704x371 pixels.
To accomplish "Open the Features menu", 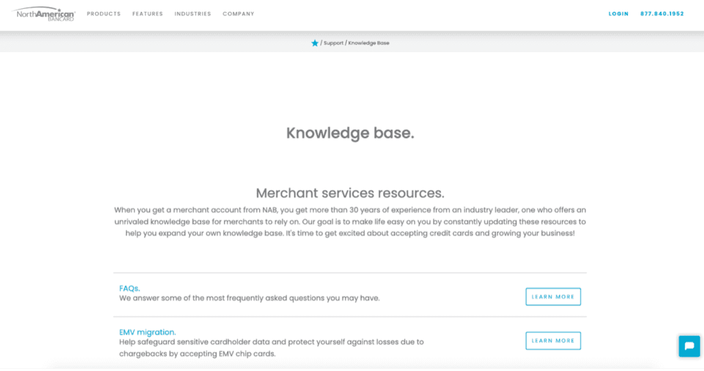I will coord(148,14).
